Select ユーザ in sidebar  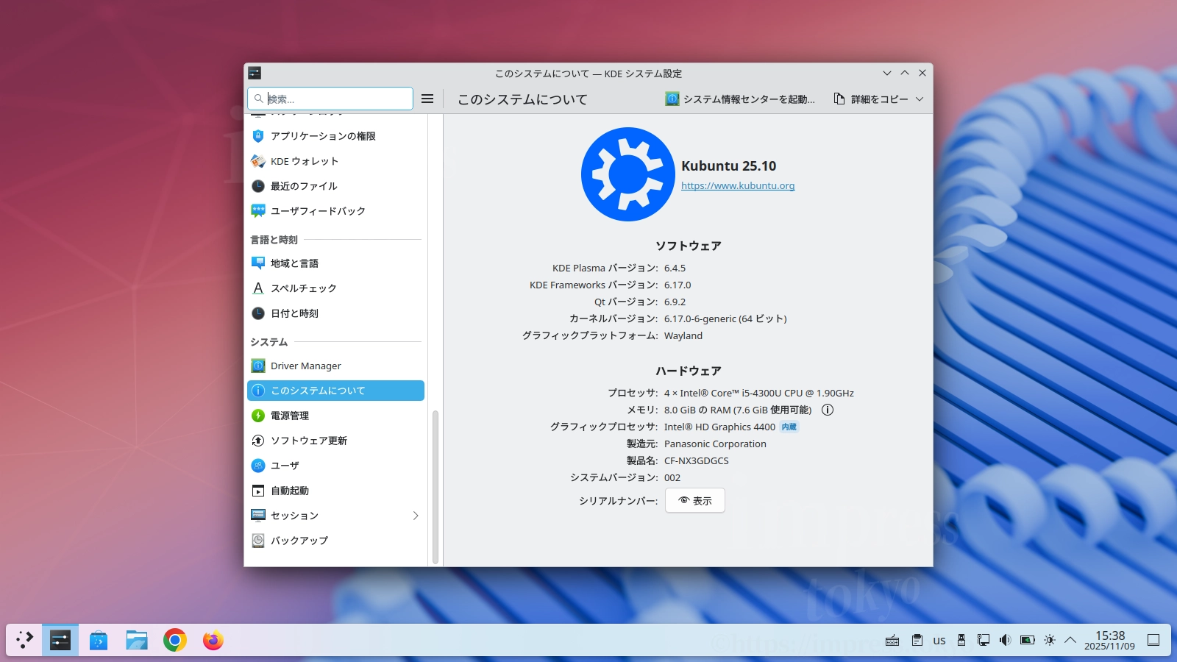[x=335, y=466]
